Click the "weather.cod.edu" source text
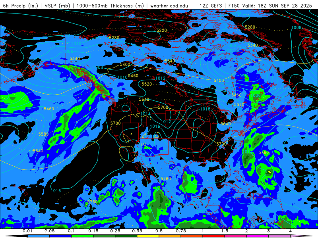 pyautogui.click(x=169, y=6)
